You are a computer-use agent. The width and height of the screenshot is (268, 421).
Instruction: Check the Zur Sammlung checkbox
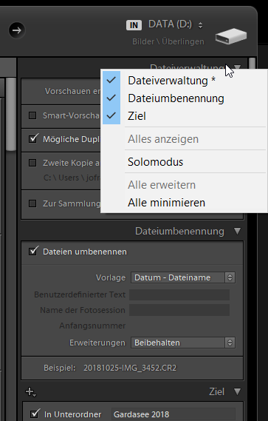tap(32, 203)
